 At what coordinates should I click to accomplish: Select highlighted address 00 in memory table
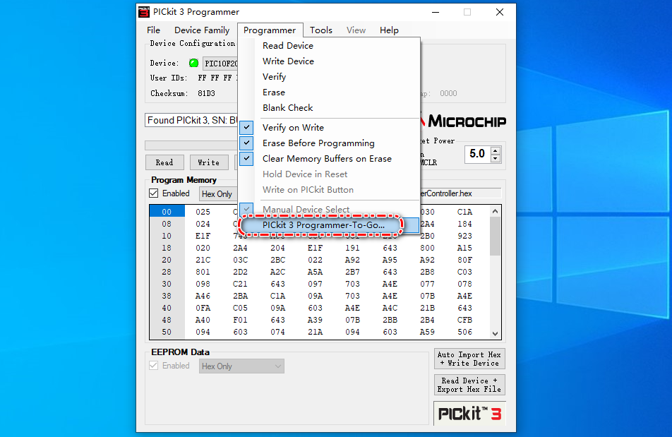click(x=167, y=212)
